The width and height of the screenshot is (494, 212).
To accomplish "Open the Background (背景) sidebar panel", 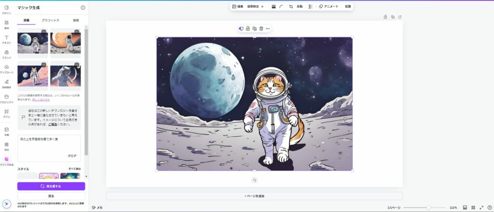I will [7, 146].
